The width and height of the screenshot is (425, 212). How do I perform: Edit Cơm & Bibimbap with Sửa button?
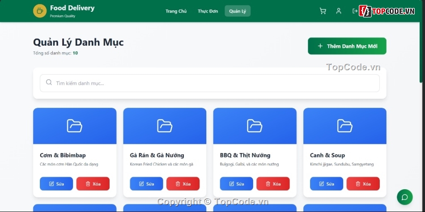[56, 184]
